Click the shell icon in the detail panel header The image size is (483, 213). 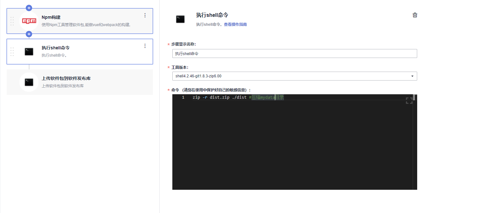click(180, 19)
